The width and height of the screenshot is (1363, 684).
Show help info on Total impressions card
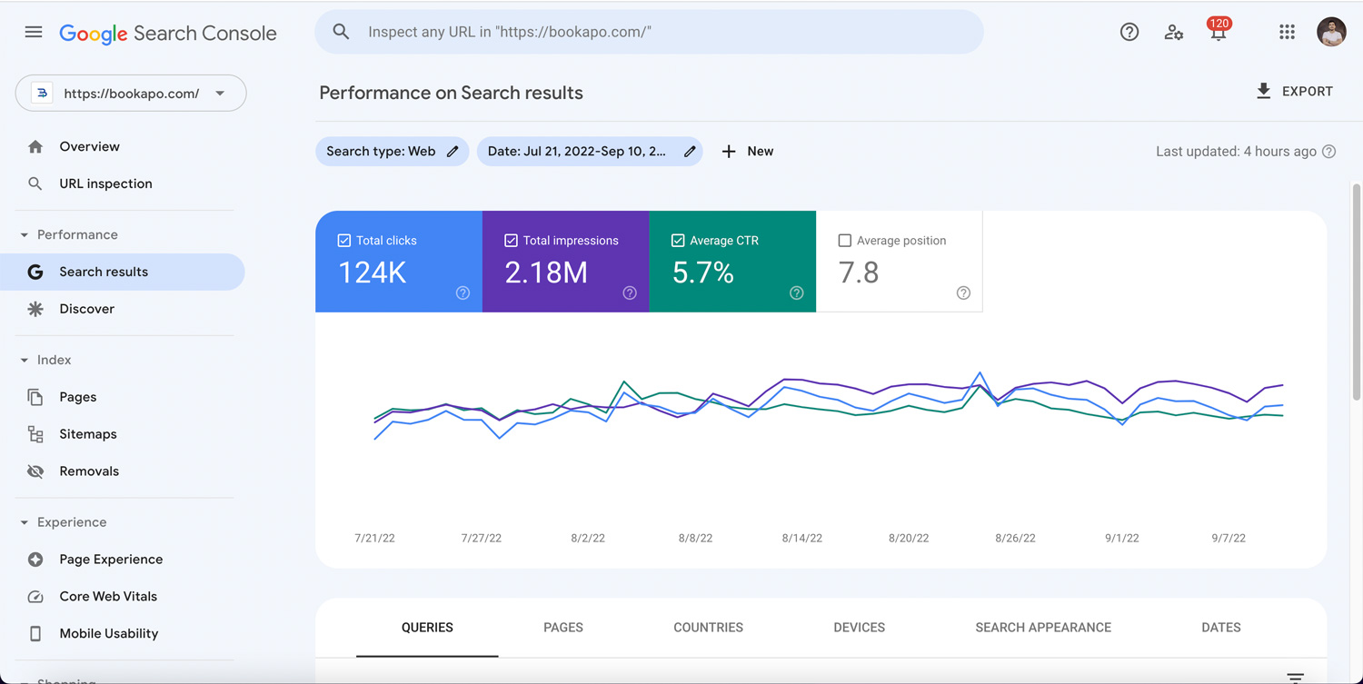pos(630,292)
